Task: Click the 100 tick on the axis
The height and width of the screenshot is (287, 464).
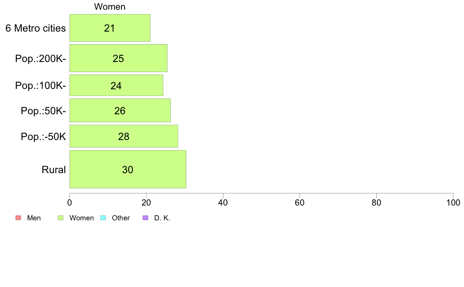Action: tap(453, 202)
